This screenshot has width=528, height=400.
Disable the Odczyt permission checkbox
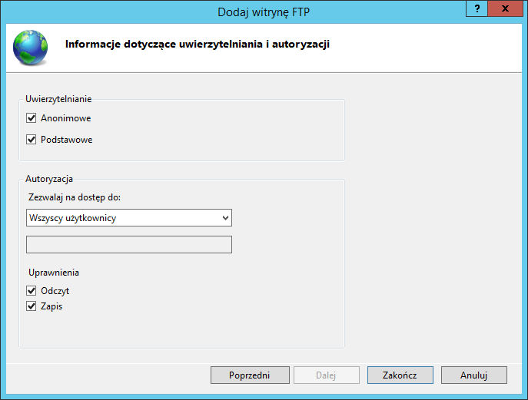32,291
